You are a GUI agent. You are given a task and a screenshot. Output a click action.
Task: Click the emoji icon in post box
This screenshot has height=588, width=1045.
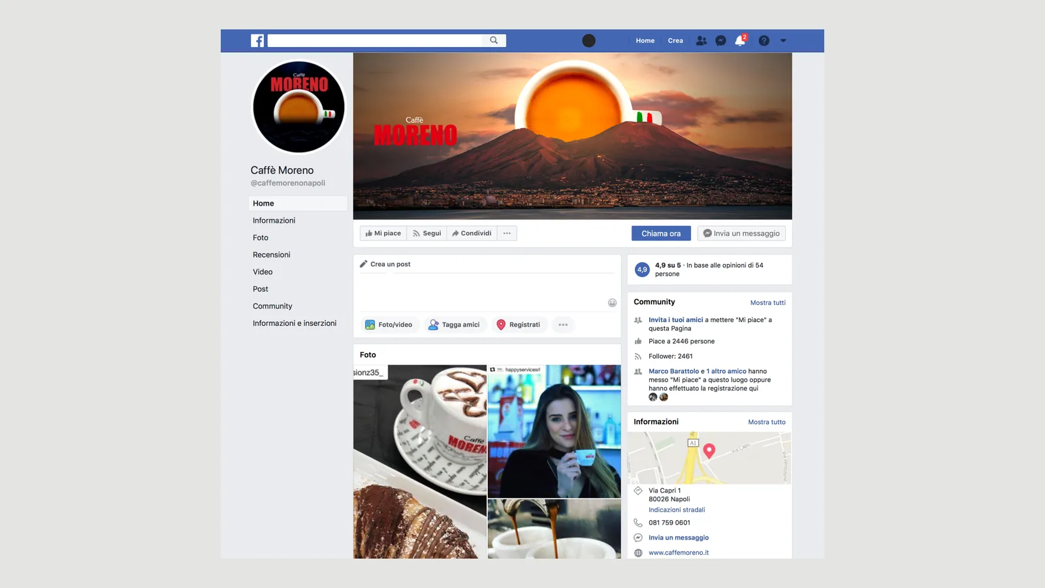click(x=612, y=302)
